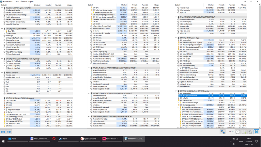The height and width of the screenshot is (147, 261).
Task: Click the HUN keyboard language indicator
Action: click(x=241, y=141)
